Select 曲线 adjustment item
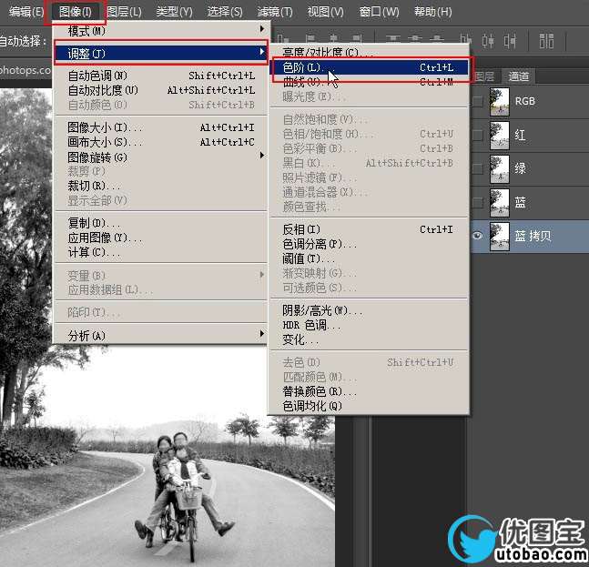The height and width of the screenshot is (567, 589). click(x=369, y=82)
